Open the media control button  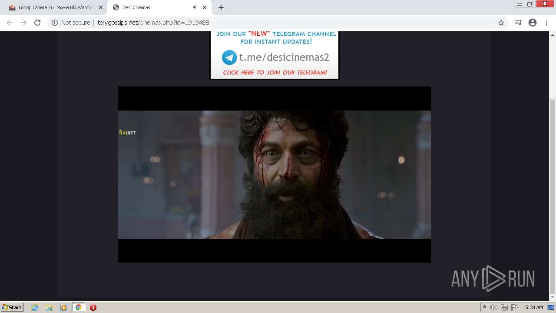(x=518, y=23)
